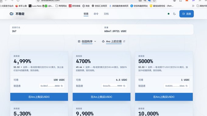Open 新手上路 Firefox bookmark
This screenshot has height=116, width=207.
coord(21,6)
